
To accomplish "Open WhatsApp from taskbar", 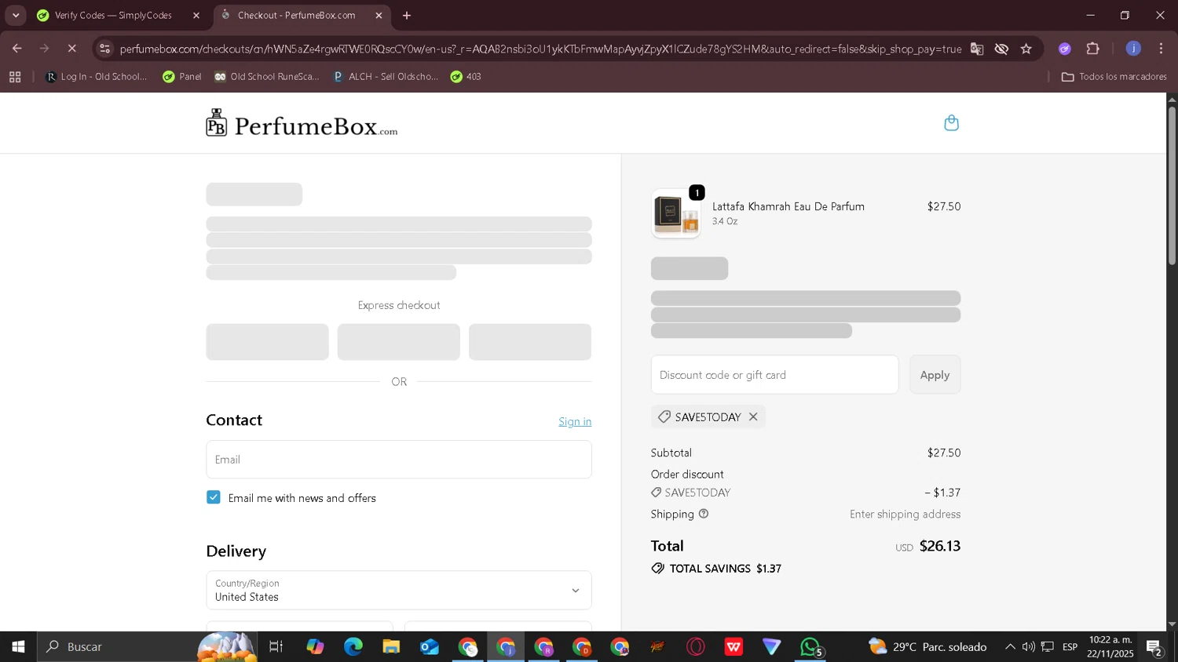I will (810, 647).
